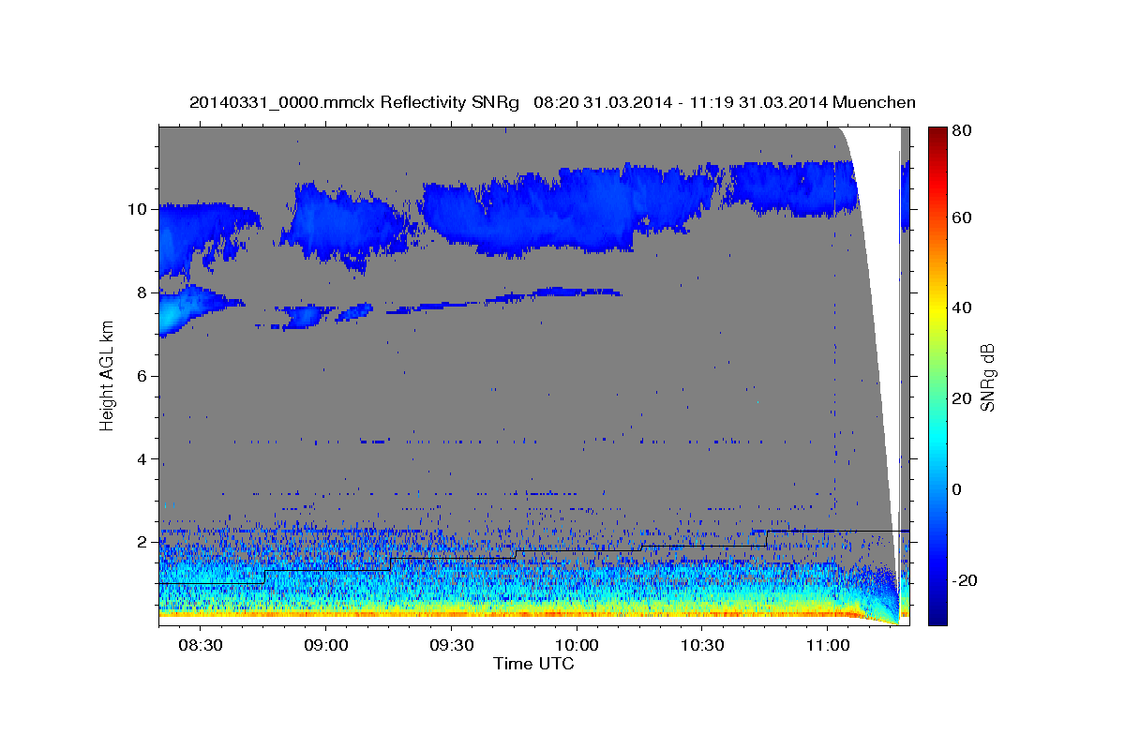
Task: Click the 09:00 time tick label
Action: (325, 646)
